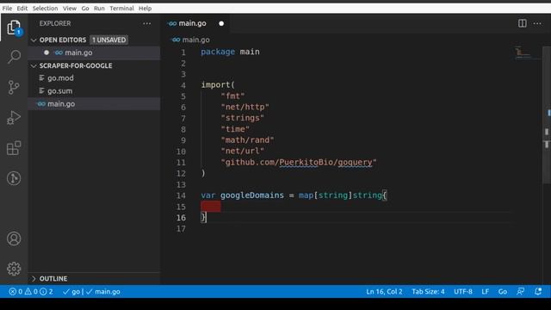Image resolution: width=551 pixels, height=310 pixels.
Task: Select Go language mode in status bar
Action: [x=503, y=291]
